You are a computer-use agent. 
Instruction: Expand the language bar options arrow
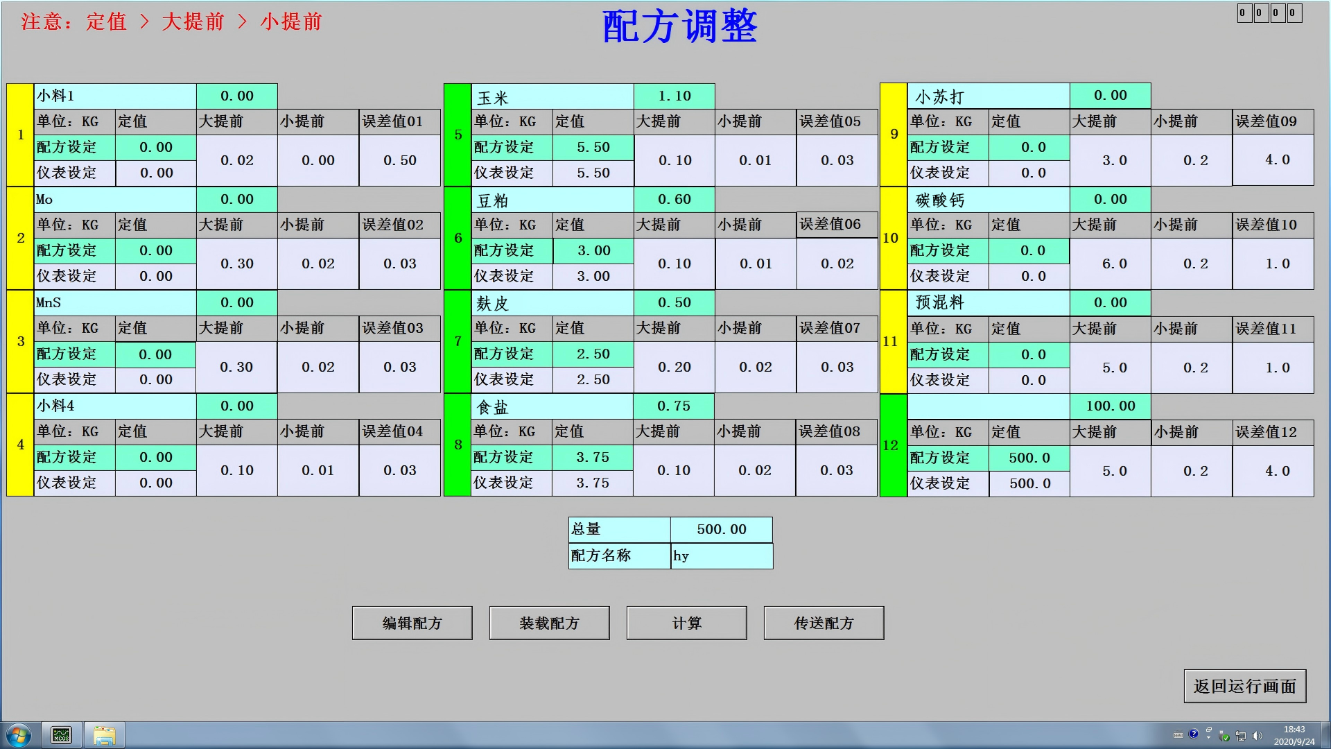(x=1208, y=738)
